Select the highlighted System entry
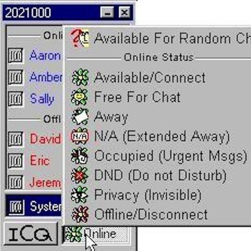 (x=33, y=206)
